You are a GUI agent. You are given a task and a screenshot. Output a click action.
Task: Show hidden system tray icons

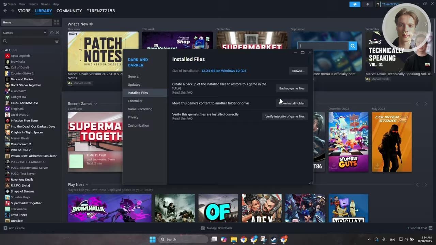point(369,239)
